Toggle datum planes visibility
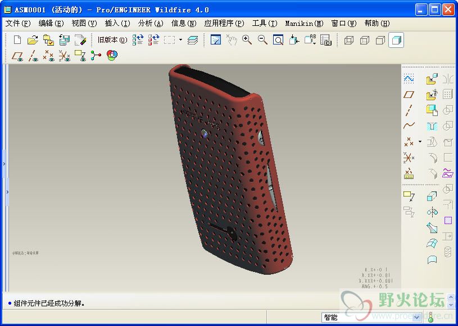 click(17, 56)
